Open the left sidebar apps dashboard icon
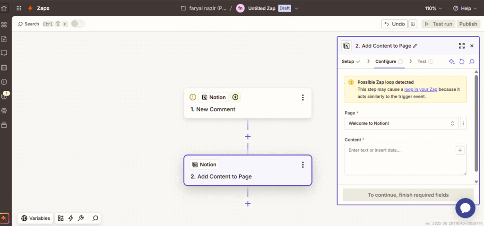The image size is (484, 226). [x=4, y=25]
